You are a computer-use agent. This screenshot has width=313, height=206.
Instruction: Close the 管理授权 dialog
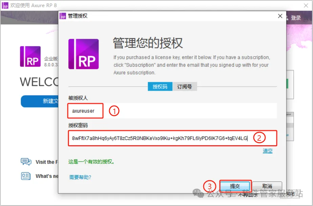point(280,16)
